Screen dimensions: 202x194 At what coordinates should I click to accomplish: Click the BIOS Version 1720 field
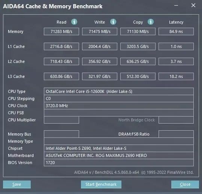point(119,163)
